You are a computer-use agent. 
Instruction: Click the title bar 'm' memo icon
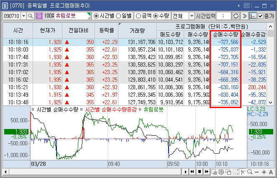tap(246, 6)
